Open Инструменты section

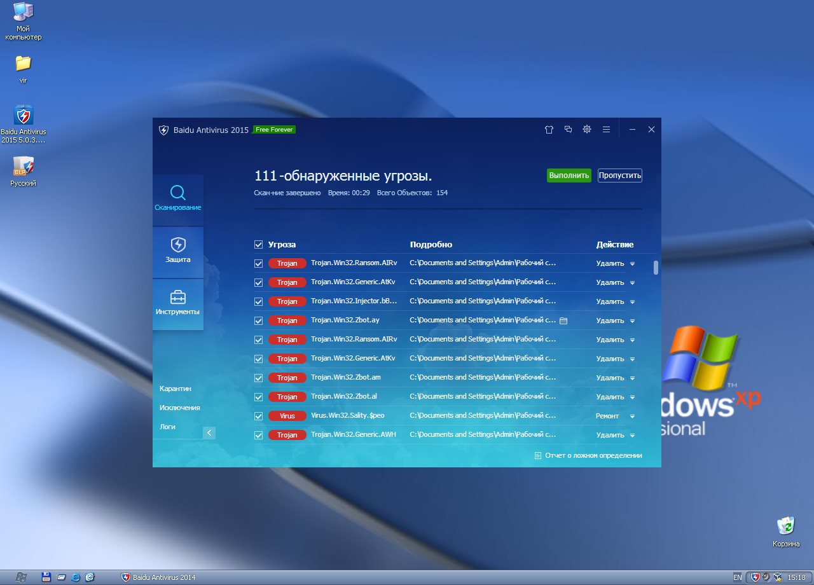pyautogui.click(x=178, y=305)
